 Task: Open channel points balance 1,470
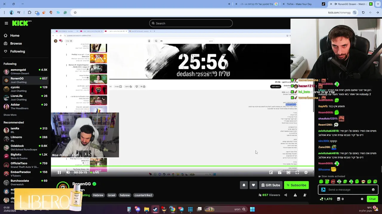(x=326, y=199)
